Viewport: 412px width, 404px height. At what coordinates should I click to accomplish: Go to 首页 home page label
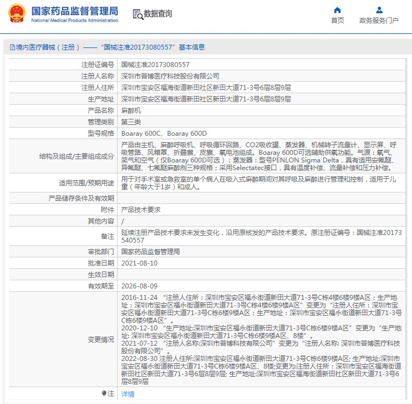[337, 21]
